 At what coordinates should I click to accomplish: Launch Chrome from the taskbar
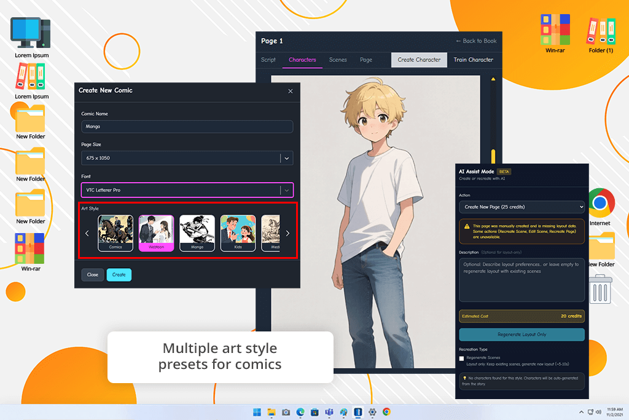point(386,412)
